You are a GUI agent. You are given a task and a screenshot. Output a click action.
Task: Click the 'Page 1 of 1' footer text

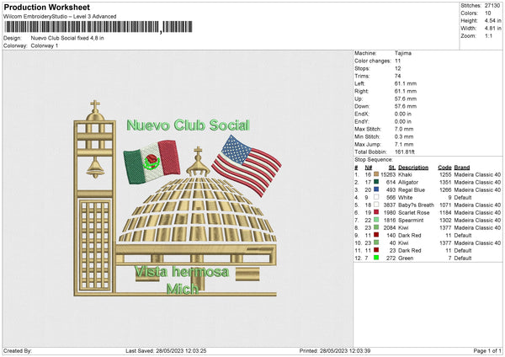tap(487, 351)
